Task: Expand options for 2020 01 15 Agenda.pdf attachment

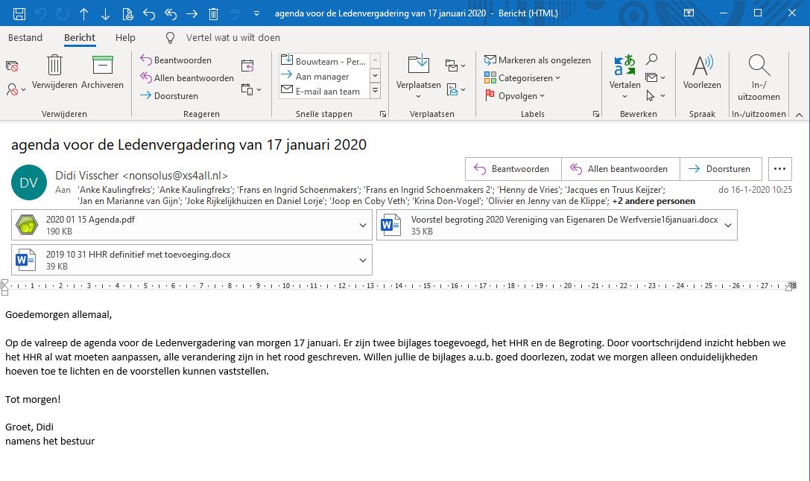Action: (363, 225)
